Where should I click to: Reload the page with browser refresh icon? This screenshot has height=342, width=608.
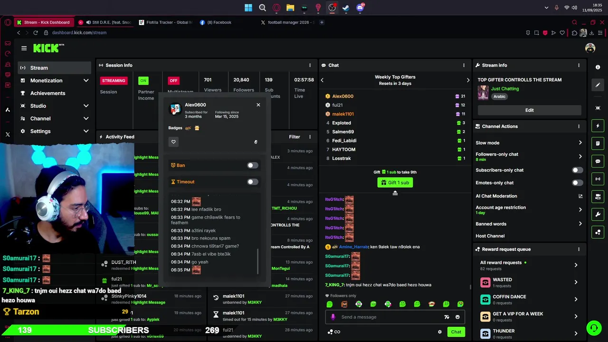35,33
